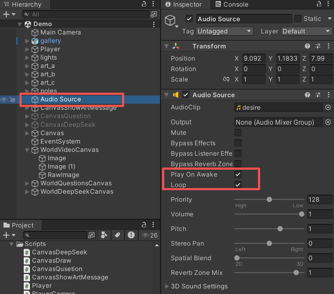Click GameObject name field Audio Source
The image size is (334, 294).
[x=244, y=19]
